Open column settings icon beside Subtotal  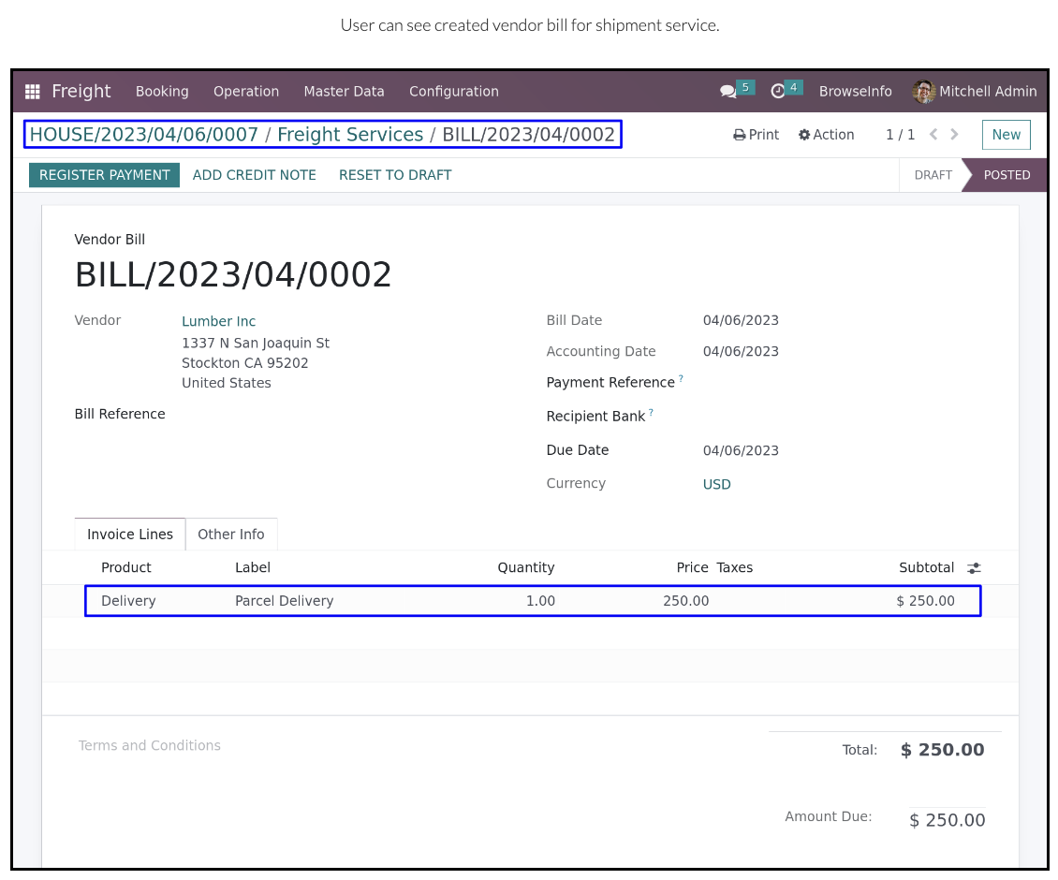coord(974,568)
